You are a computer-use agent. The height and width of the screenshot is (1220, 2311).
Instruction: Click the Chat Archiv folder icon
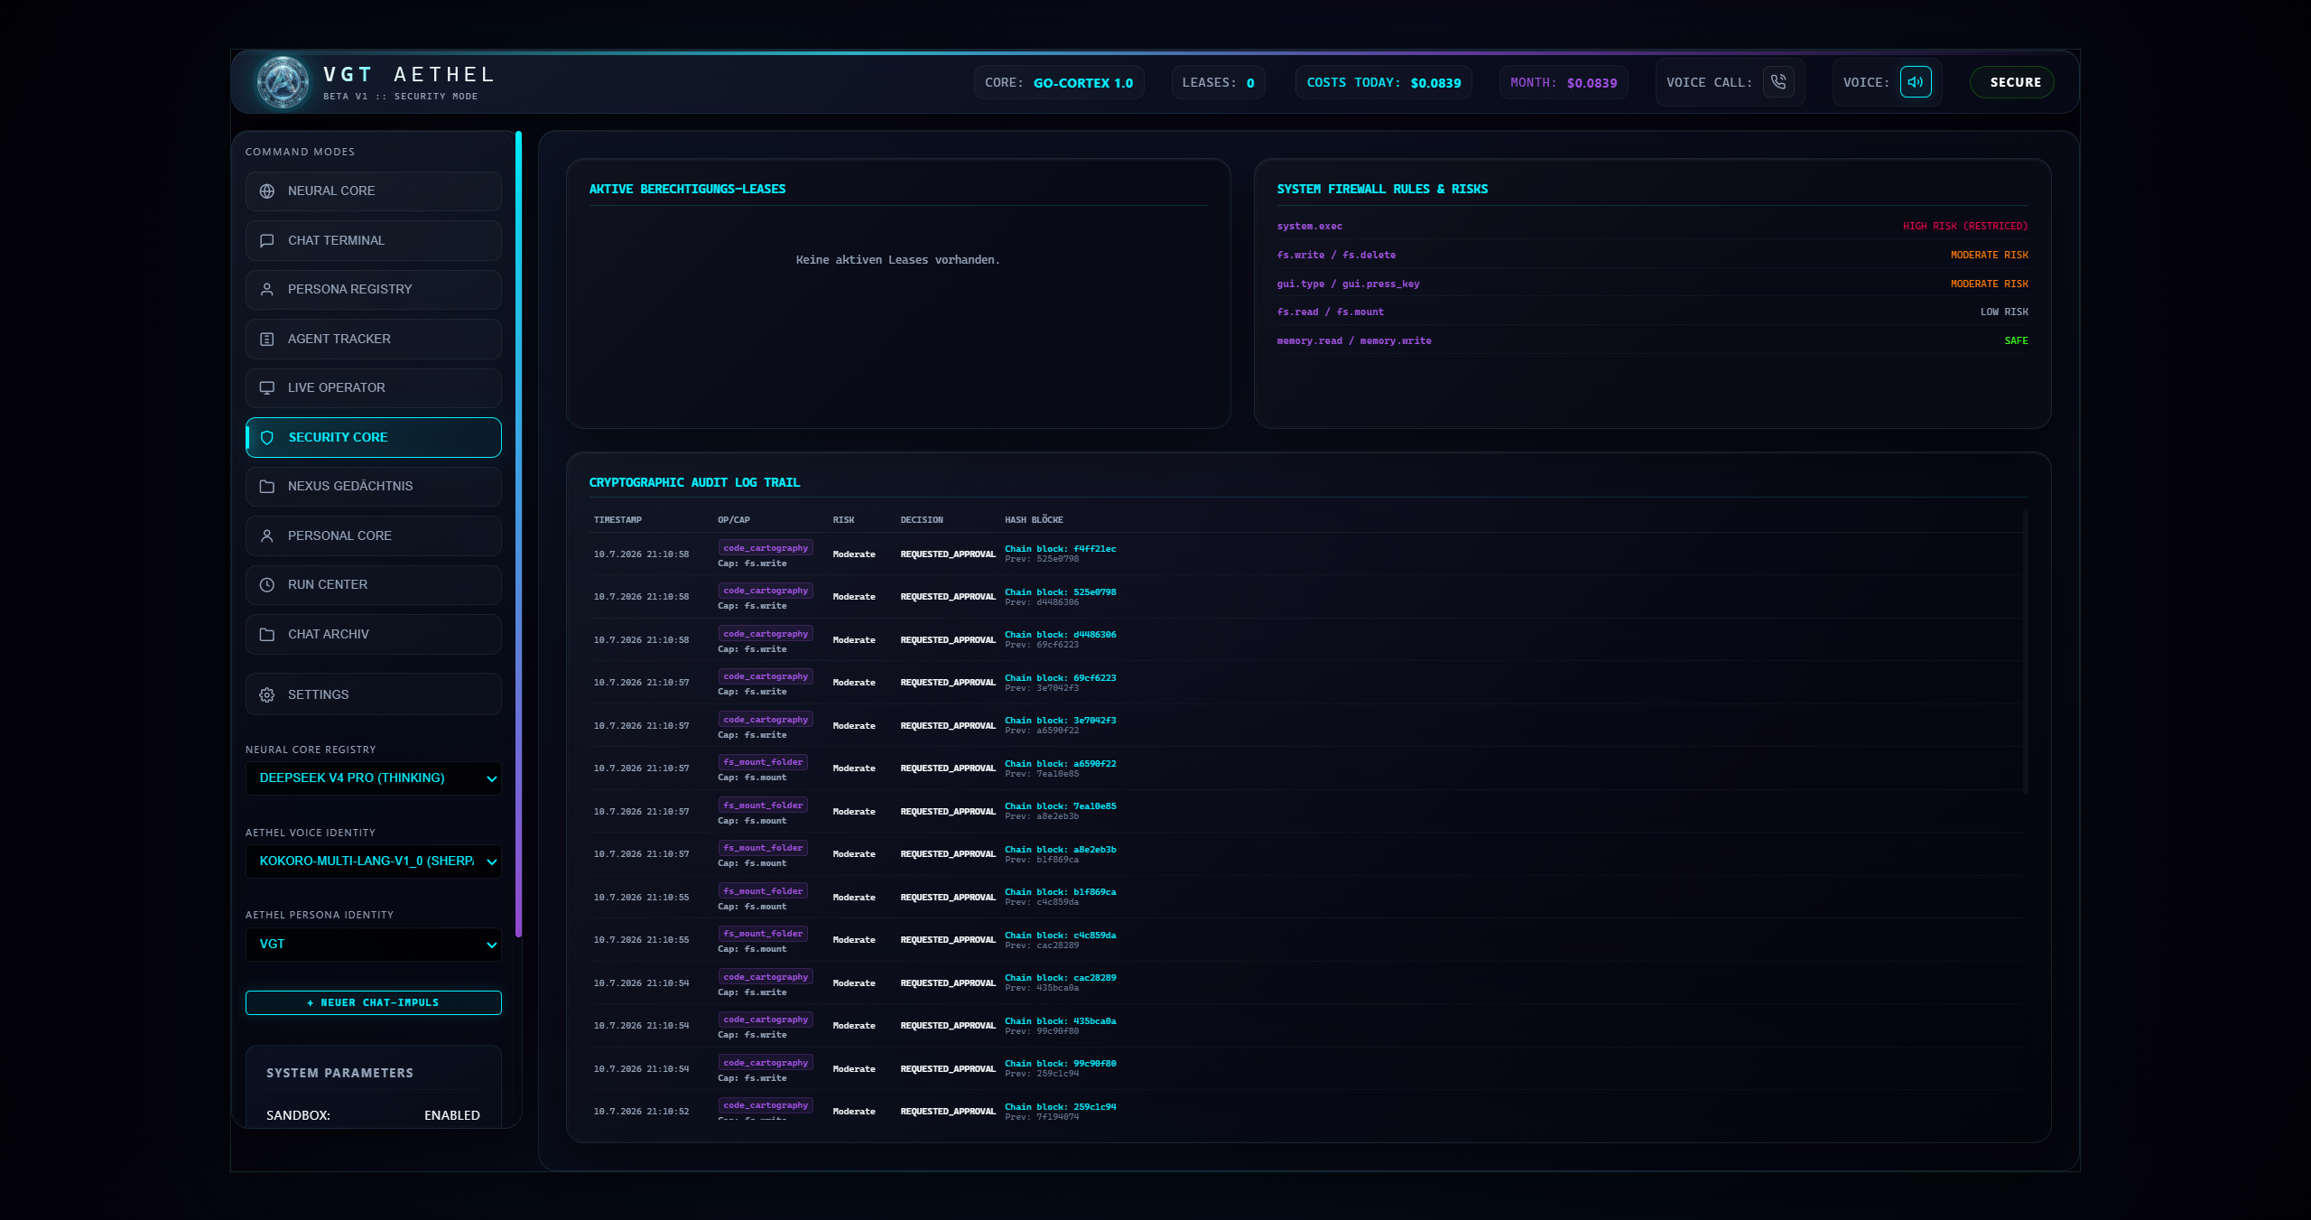click(x=267, y=635)
